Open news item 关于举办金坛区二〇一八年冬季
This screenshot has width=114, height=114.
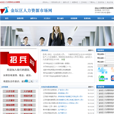[x=58, y=67]
